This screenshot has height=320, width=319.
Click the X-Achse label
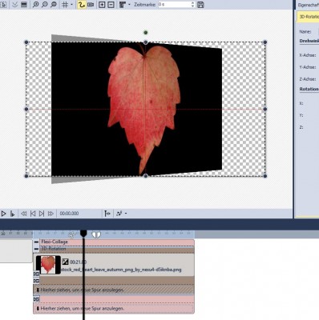pos(308,55)
